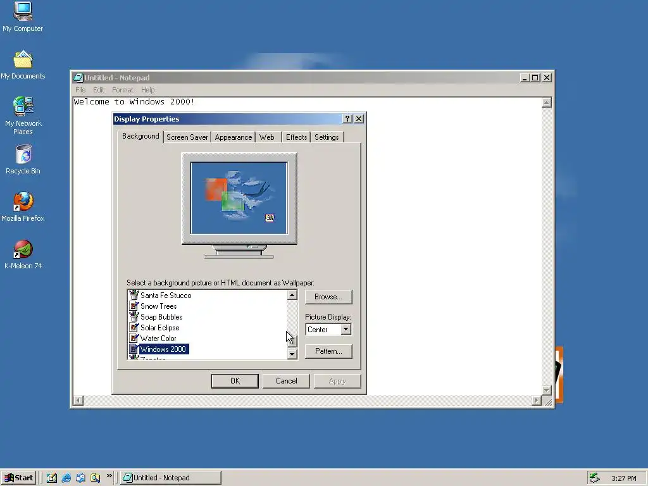Image resolution: width=648 pixels, height=486 pixels.
Task: Click the Solar Eclipse wallpaper icon
Action: pos(134,327)
